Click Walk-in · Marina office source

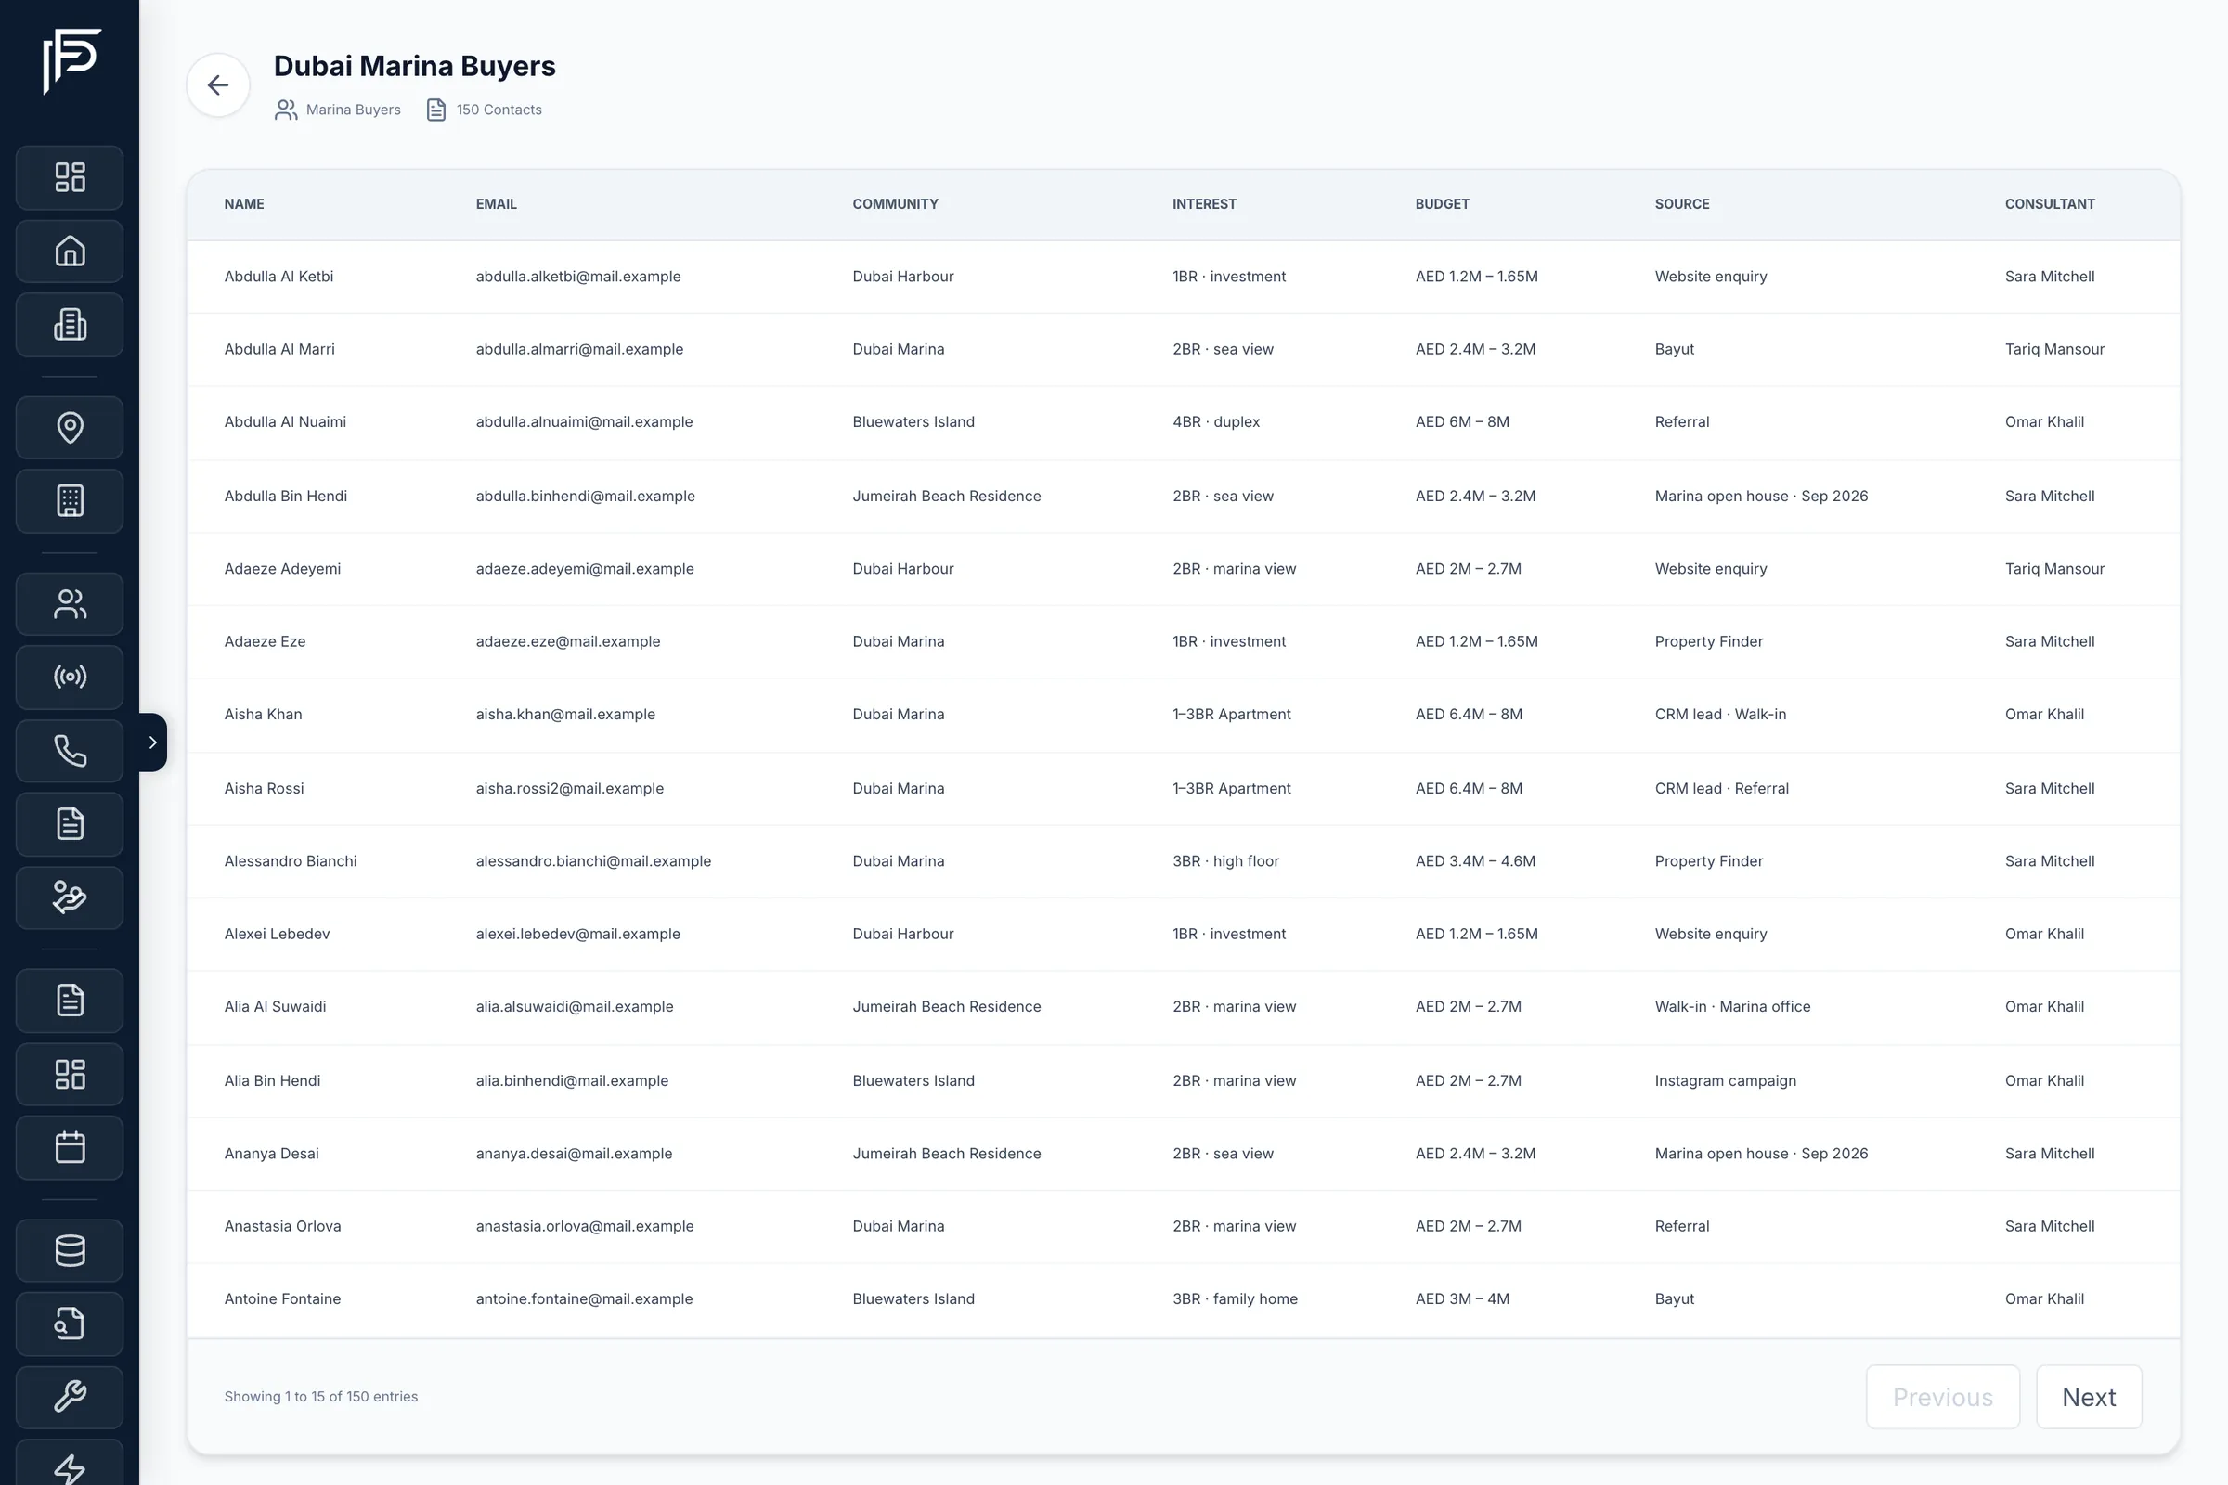pyautogui.click(x=1731, y=1006)
